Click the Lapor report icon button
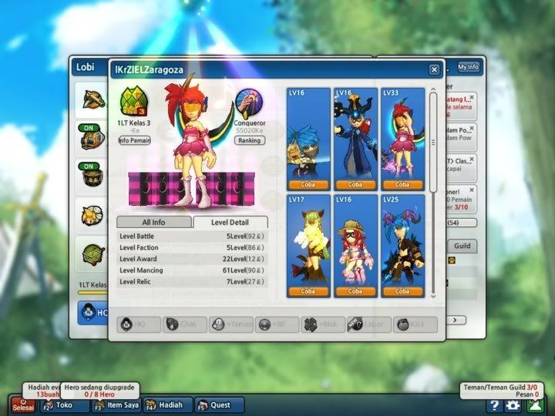The height and width of the screenshot is (416, 555). coord(369,324)
